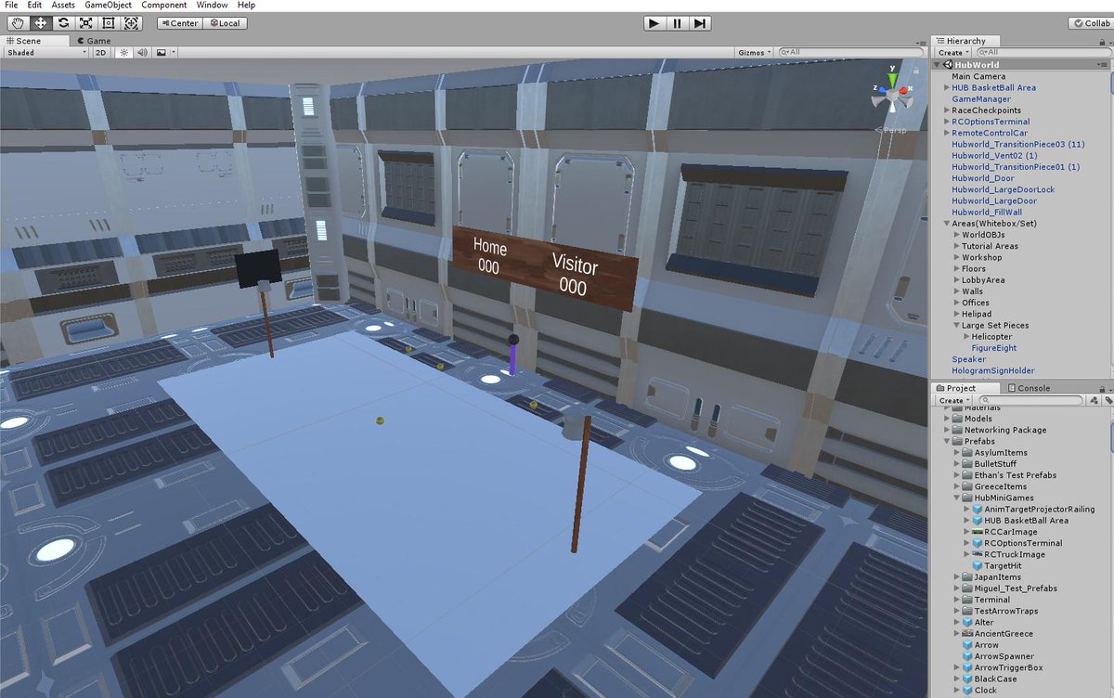Open the scene effects dropdown arrow
The image size is (1114, 698).
173,53
